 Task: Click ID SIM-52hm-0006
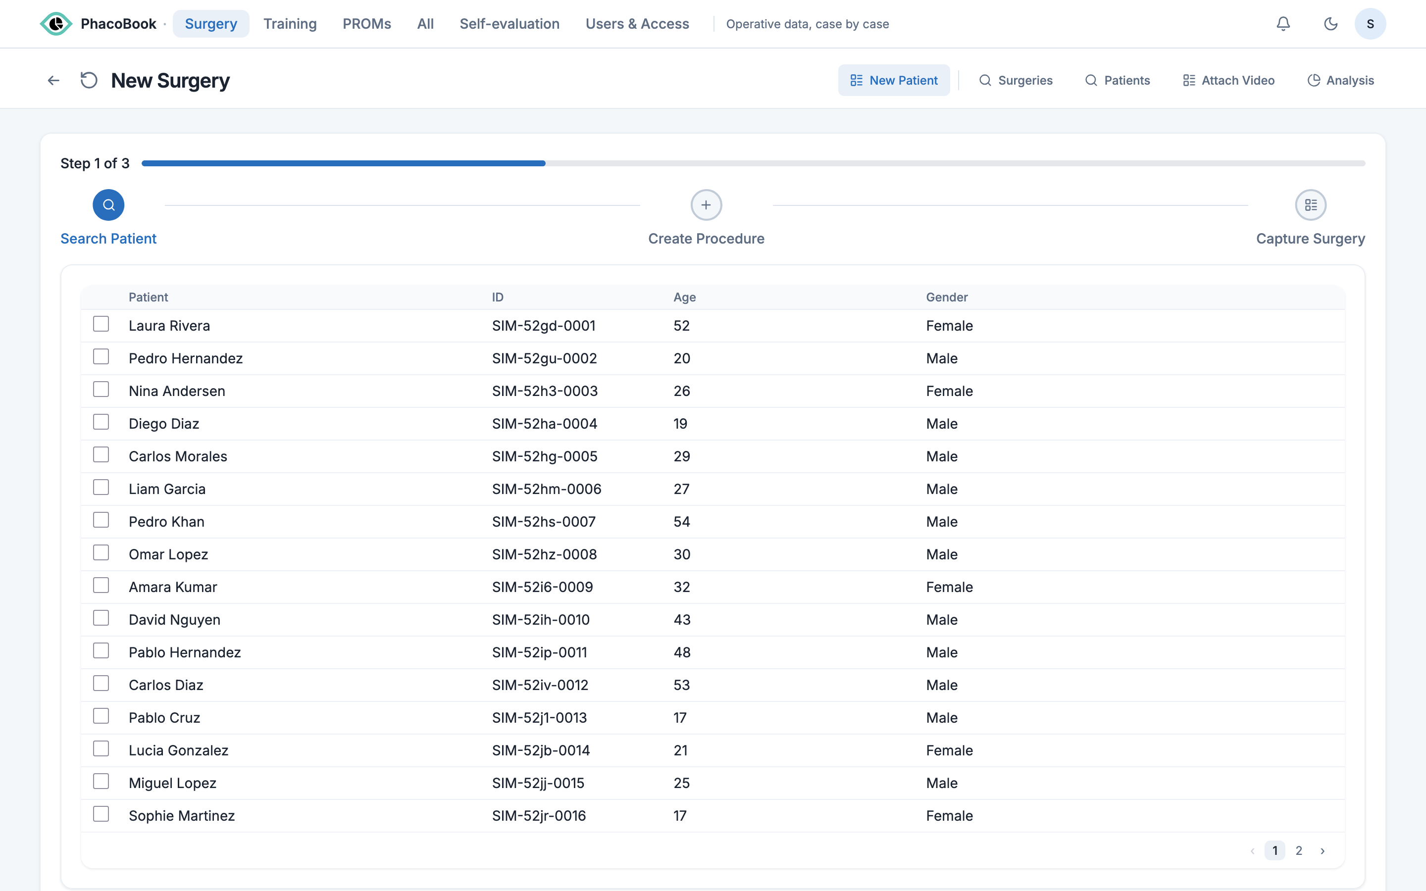(546, 489)
